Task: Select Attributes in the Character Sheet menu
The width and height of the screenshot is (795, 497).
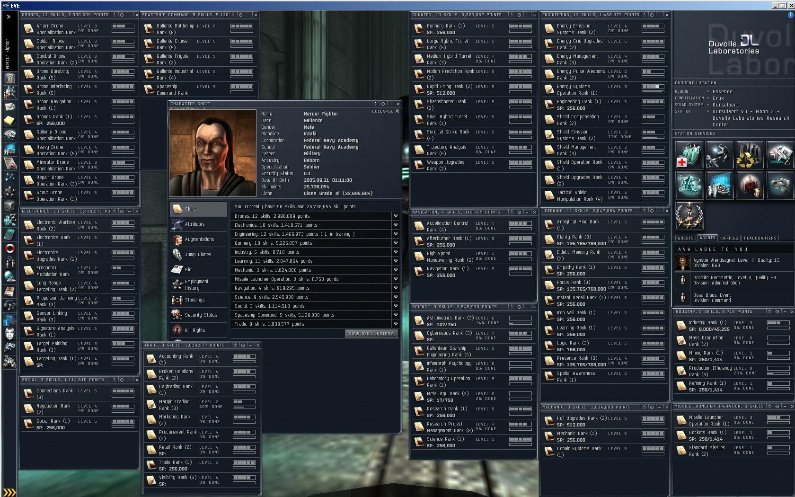Action: click(x=198, y=224)
